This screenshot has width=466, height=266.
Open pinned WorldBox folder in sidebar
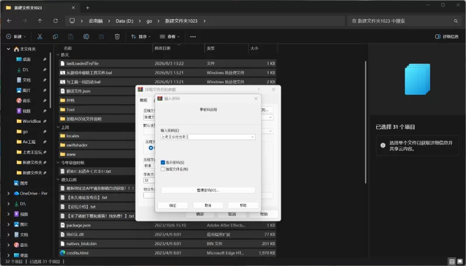tap(31, 121)
